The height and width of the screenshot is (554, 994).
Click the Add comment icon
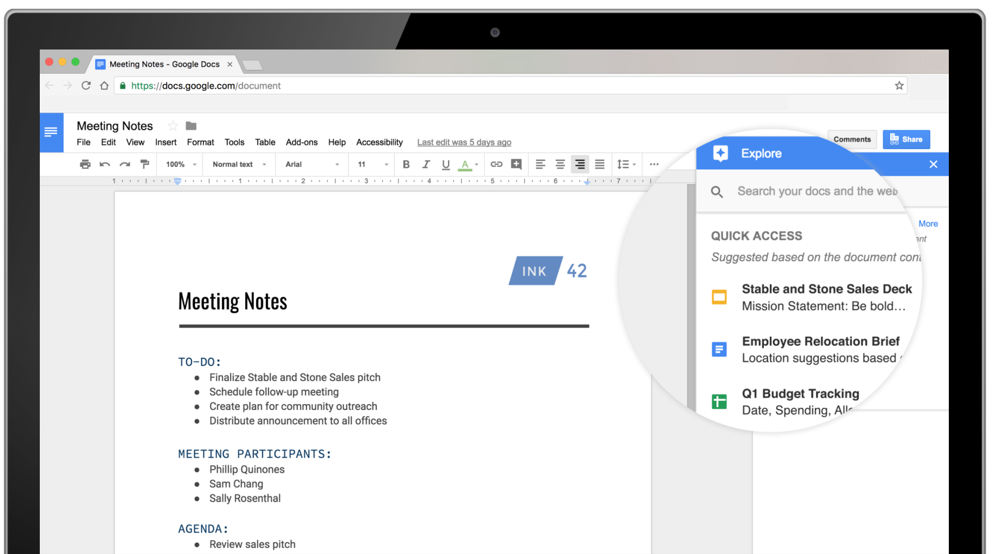[x=516, y=165]
